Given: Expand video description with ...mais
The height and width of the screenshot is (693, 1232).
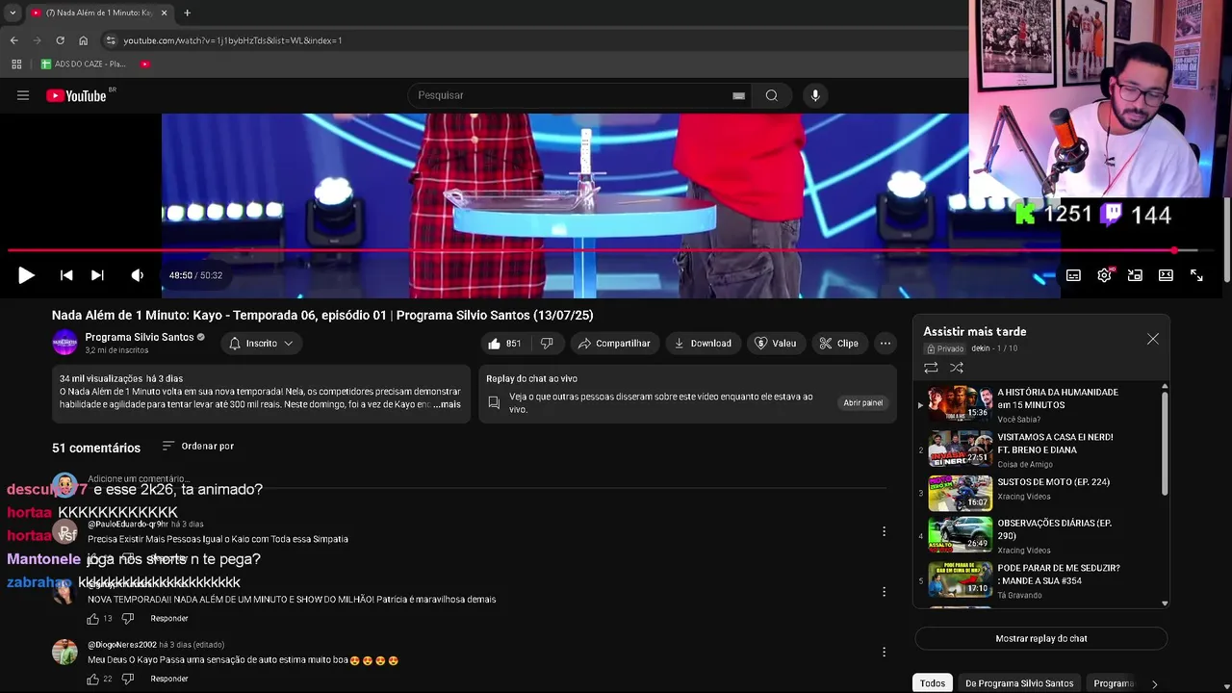Looking at the screenshot, I should point(447,404).
